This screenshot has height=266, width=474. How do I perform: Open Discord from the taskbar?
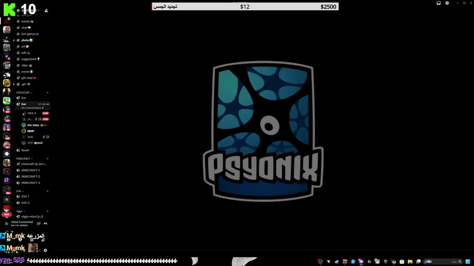coord(361,262)
